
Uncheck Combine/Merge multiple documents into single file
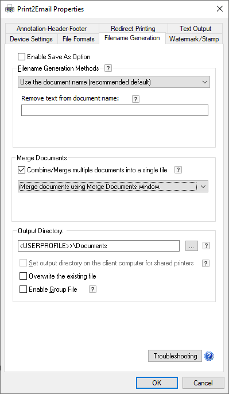click(22, 170)
